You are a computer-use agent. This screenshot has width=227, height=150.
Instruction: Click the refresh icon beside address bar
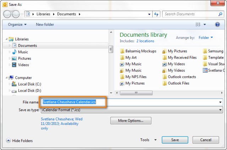pyautogui.click(x=156, y=14)
